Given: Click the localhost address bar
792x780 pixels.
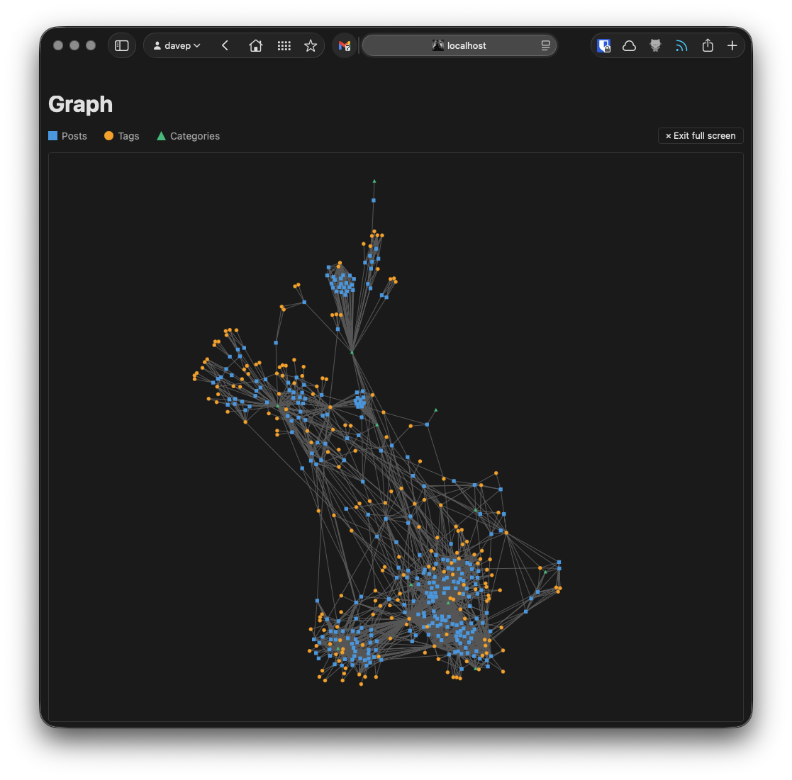Looking at the screenshot, I should click(459, 45).
